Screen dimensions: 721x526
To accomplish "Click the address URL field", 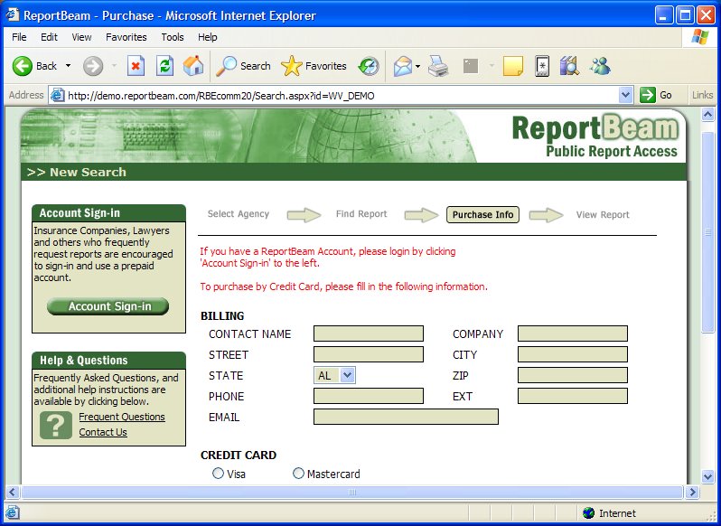I will coord(341,96).
